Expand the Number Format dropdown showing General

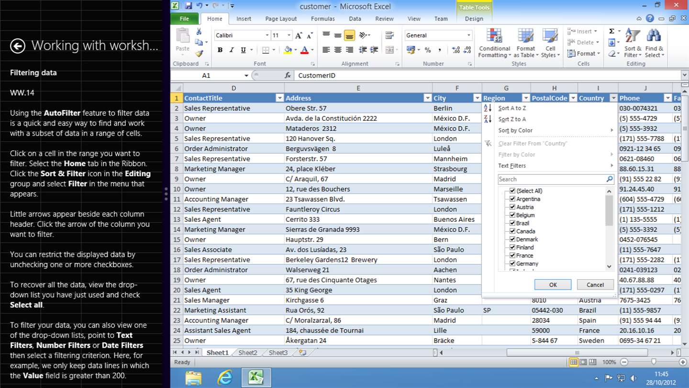[x=468, y=35]
